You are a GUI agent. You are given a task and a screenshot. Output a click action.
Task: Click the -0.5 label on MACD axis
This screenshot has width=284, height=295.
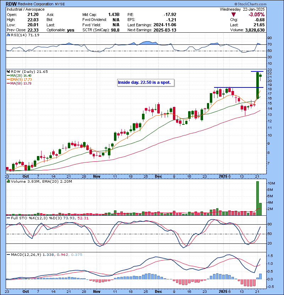pos(271,287)
